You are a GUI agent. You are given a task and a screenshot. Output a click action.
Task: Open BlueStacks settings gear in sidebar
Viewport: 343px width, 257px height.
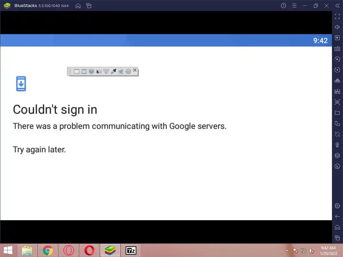(337, 206)
